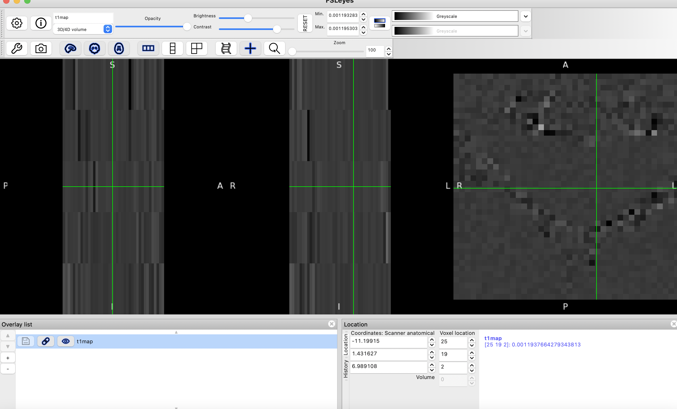This screenshot has height=409, width=677.
Task: Toggle the axial canvas brain icon
Action: (x=119, y=48)
